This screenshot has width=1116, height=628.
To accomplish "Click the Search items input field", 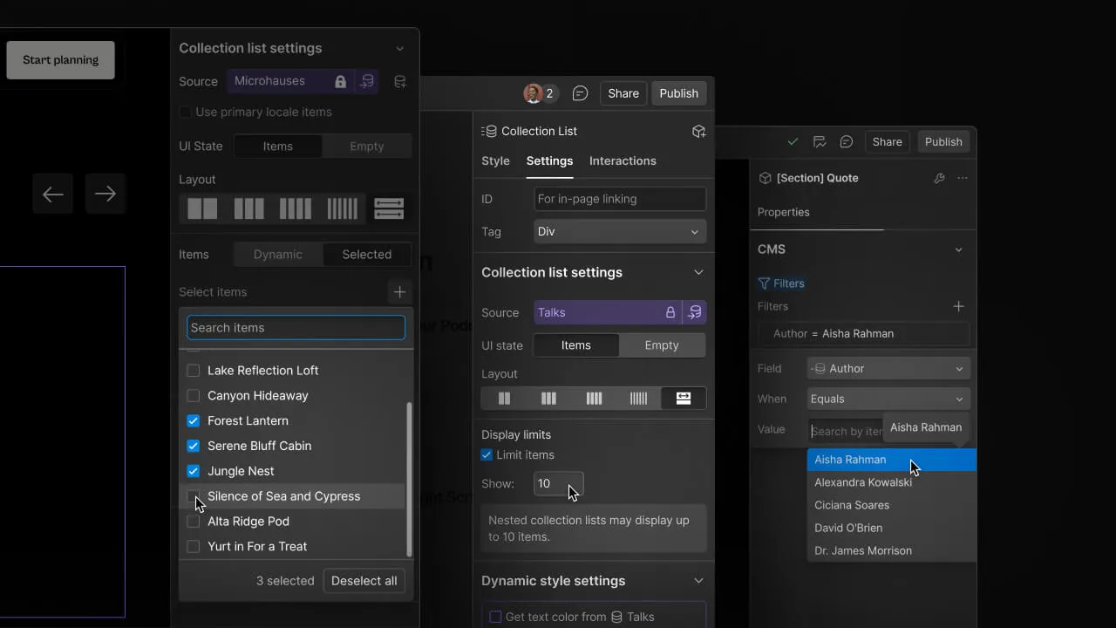I will (x=296, y=327).
